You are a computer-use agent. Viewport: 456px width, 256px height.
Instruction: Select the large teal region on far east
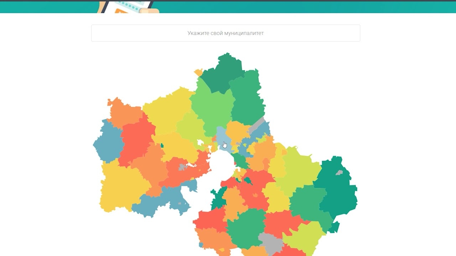coord(337,188)
